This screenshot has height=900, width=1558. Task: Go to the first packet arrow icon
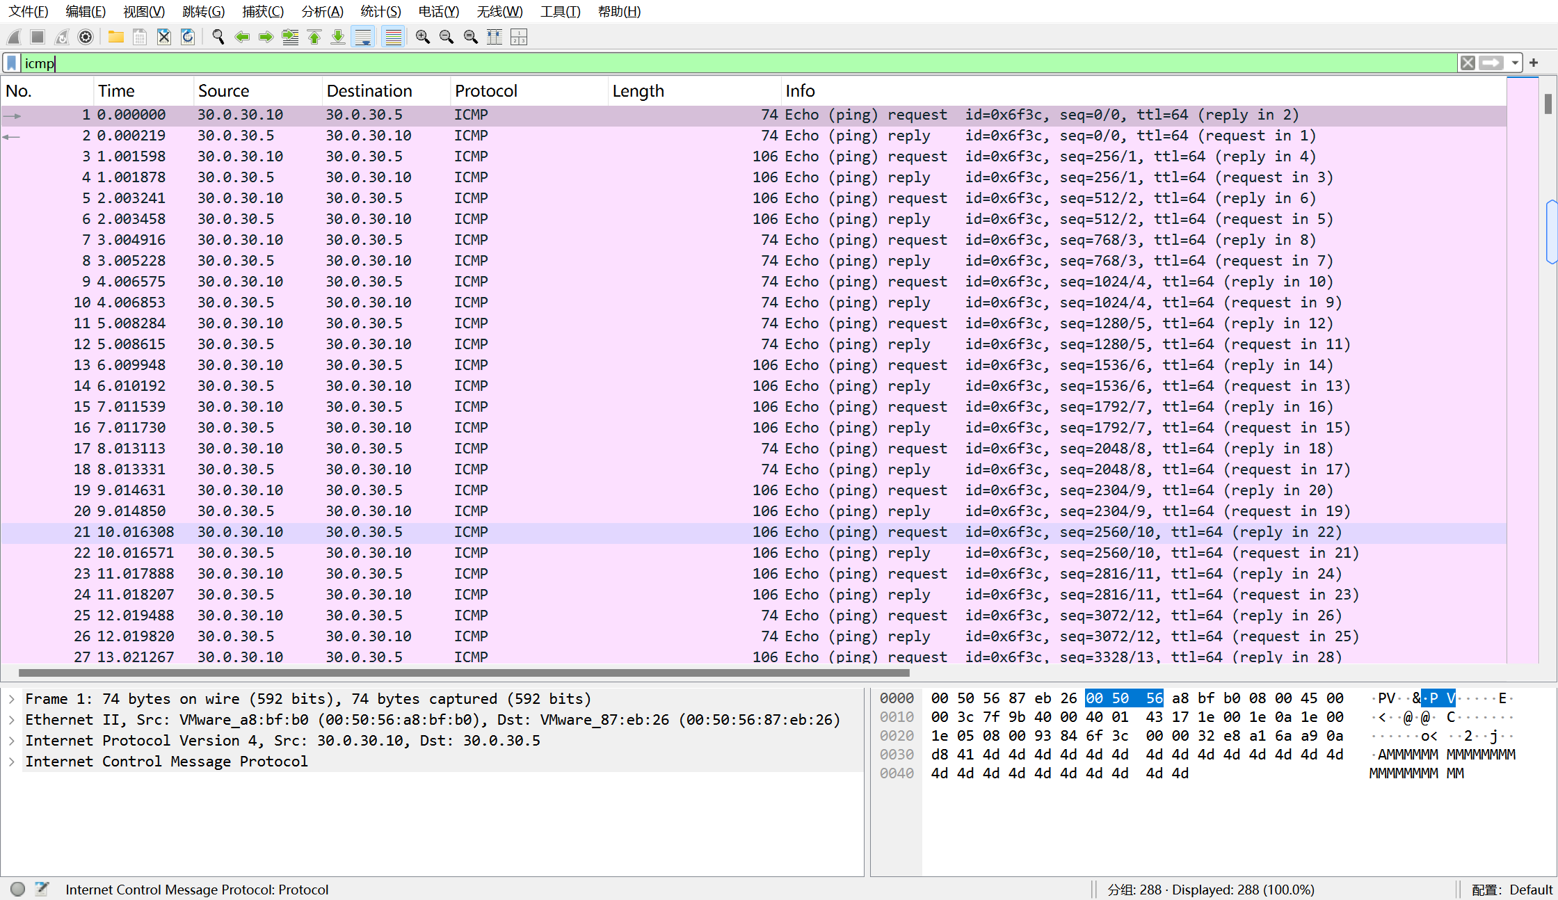[x=314, y=37]
